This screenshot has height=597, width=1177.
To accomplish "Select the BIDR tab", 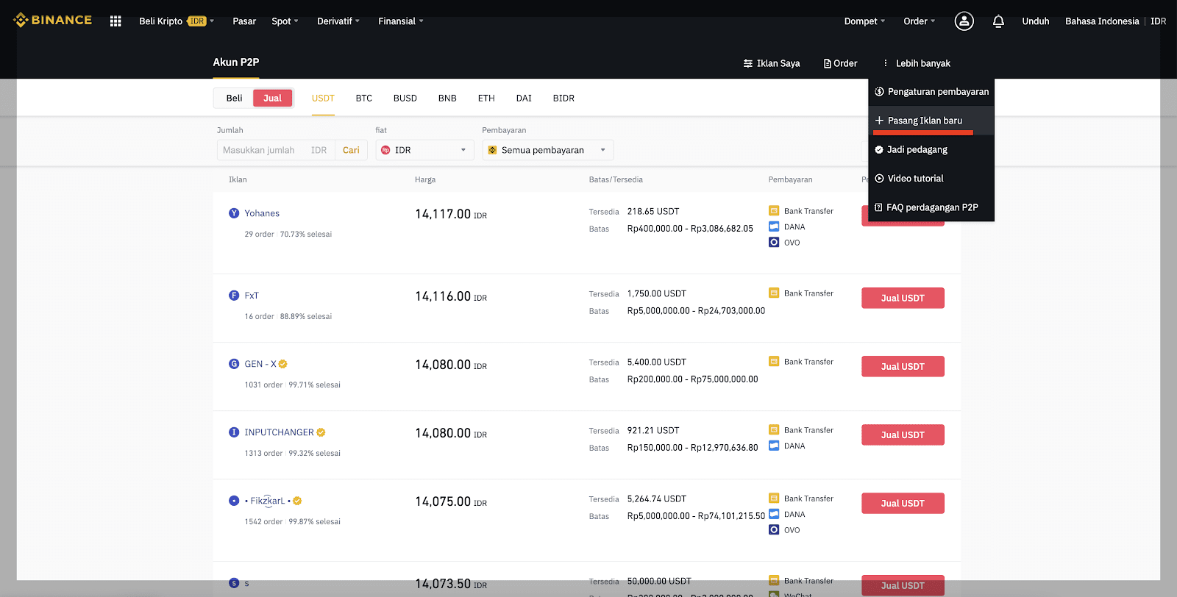I will pos(563,99).
